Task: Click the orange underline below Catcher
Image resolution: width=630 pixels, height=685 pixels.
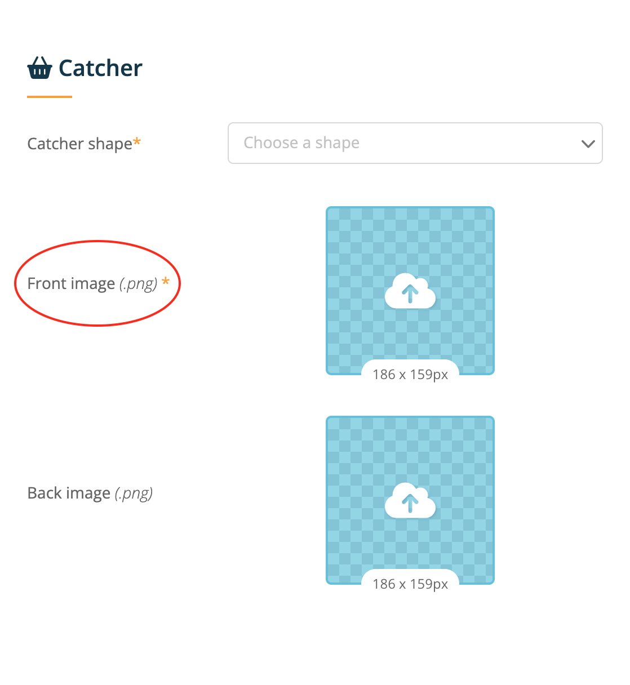Action: point(50,97)
